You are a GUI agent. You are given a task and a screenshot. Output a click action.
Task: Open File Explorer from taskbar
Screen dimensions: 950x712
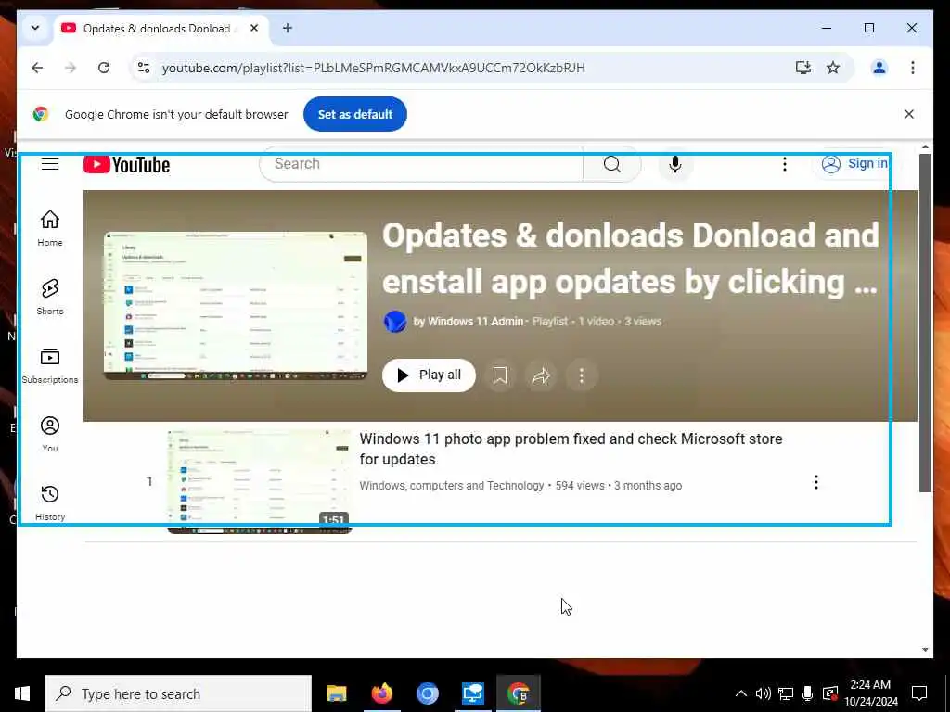pyautogui.click(x=336, y=693)
